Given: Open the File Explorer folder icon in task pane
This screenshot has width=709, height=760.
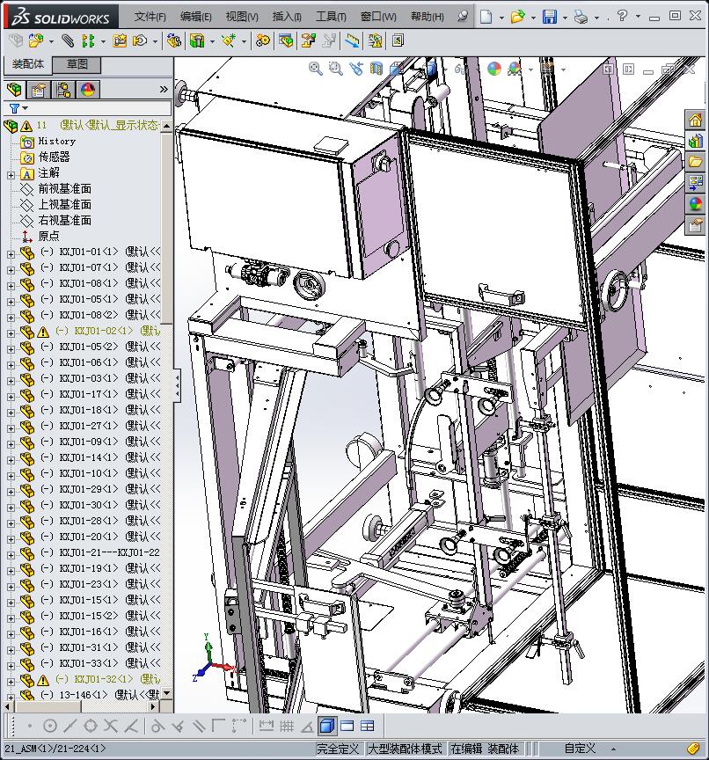Looking at the screenshot, I should point(696,162).
